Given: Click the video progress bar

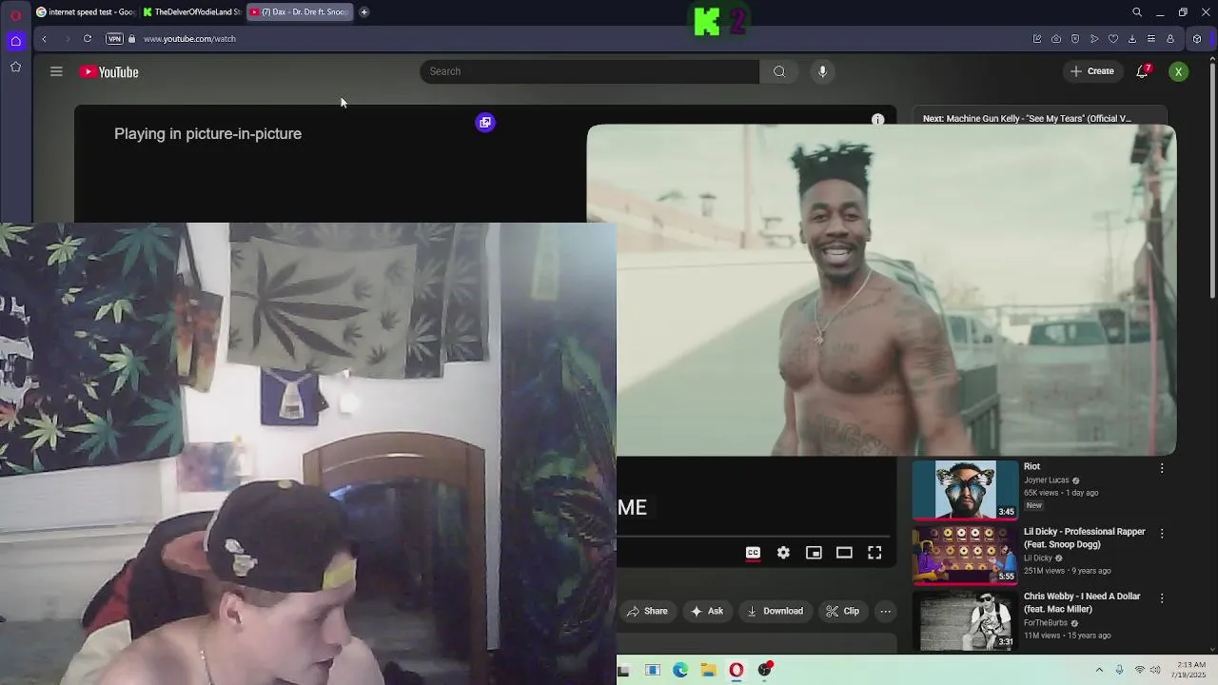Looking at the screenshot, I should (754, 537).
